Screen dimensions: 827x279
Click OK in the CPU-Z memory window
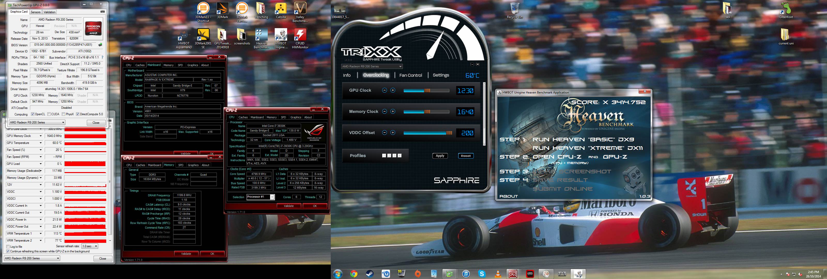pyautogui.click(x=212, y=254)
